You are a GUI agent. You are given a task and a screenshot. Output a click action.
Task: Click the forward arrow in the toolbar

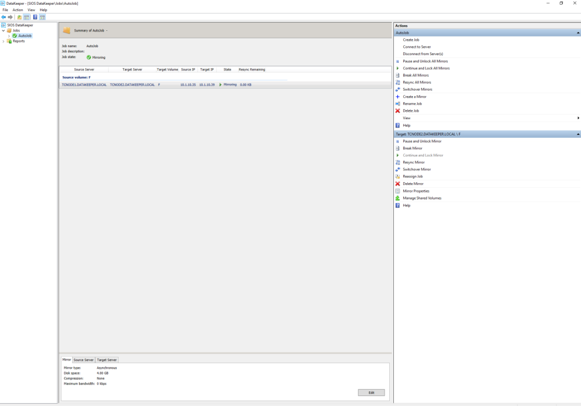click(x=10, y=17)
